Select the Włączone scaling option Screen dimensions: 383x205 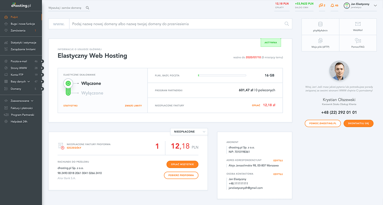91,83
